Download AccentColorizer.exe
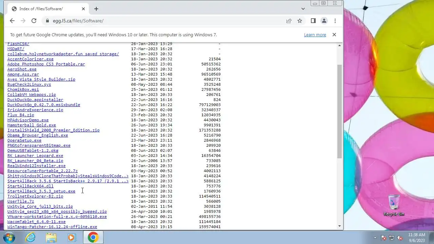 click(31, 59)
